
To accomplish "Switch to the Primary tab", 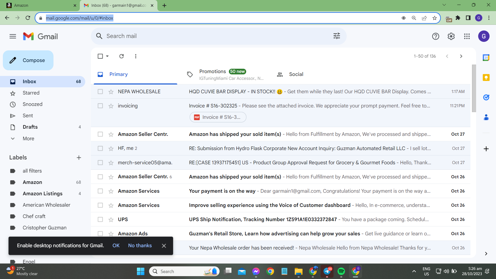I will coord(135,74).
